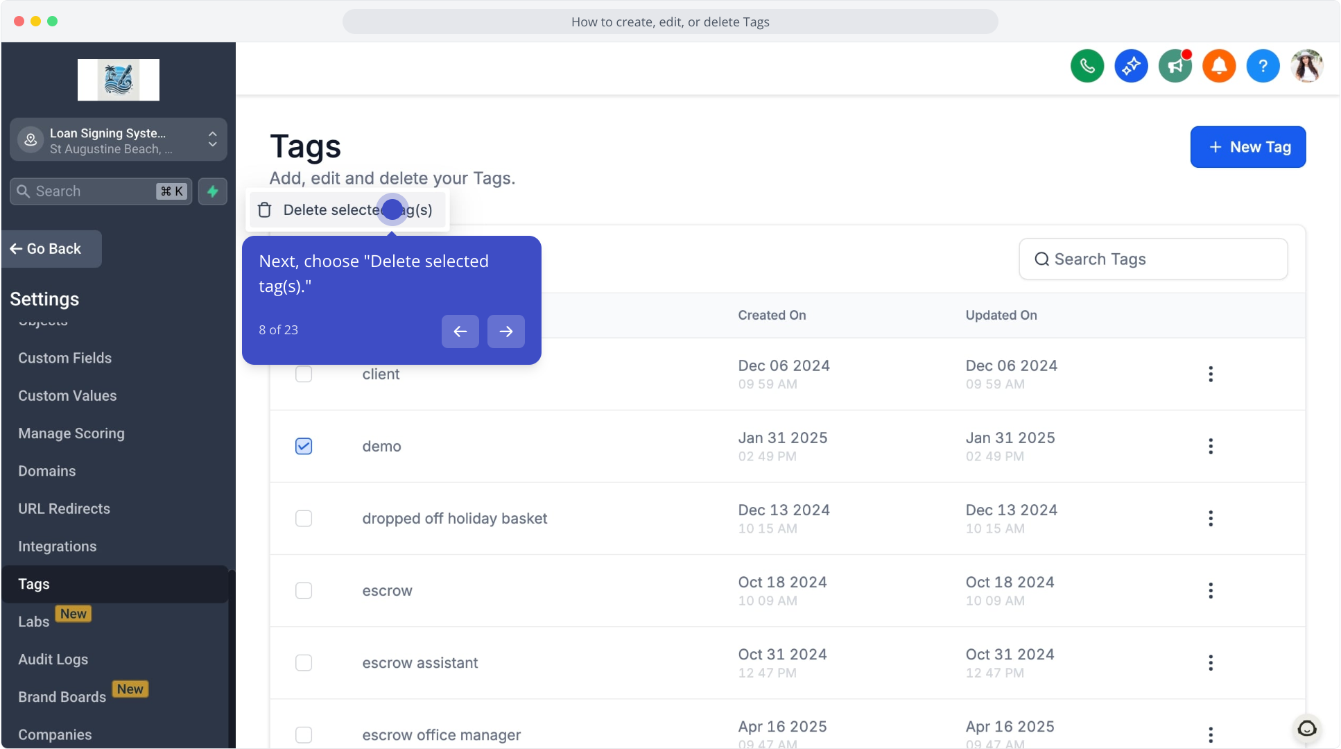Click the green lightning quick actions icon
1341x749 pixels.
pos(213,191)
